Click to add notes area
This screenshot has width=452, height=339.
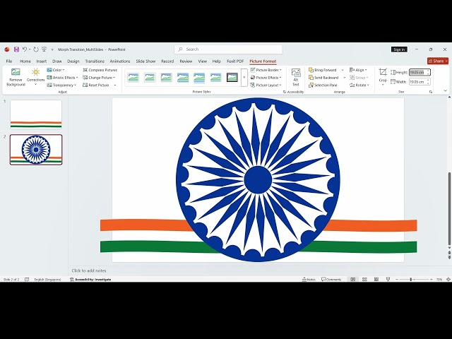pyautogui.click(x=89, y=270)
